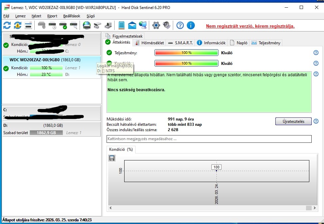Click the globe with monitor network icon
Image resolution: width=324 pixels, height=224 pixels.
(x=143, y=25)
